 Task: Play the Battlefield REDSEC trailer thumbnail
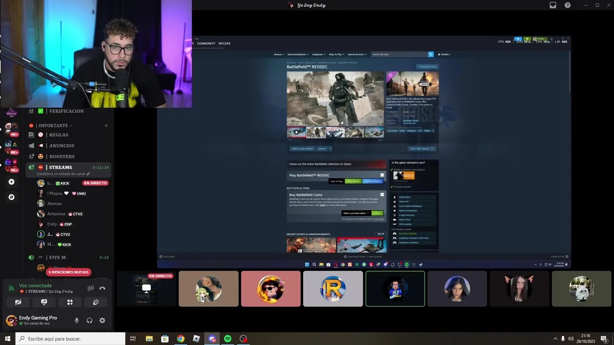coord(296,132)
